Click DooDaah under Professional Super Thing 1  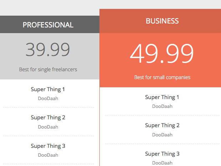[48, 98]
